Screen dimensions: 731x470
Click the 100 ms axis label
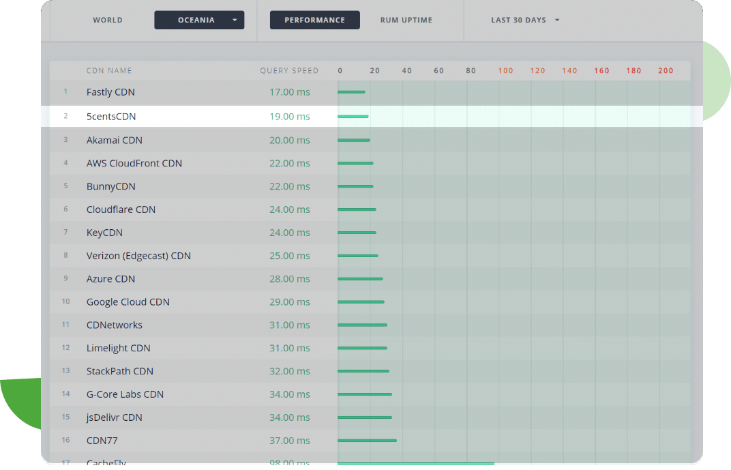(x=505, y=71)
